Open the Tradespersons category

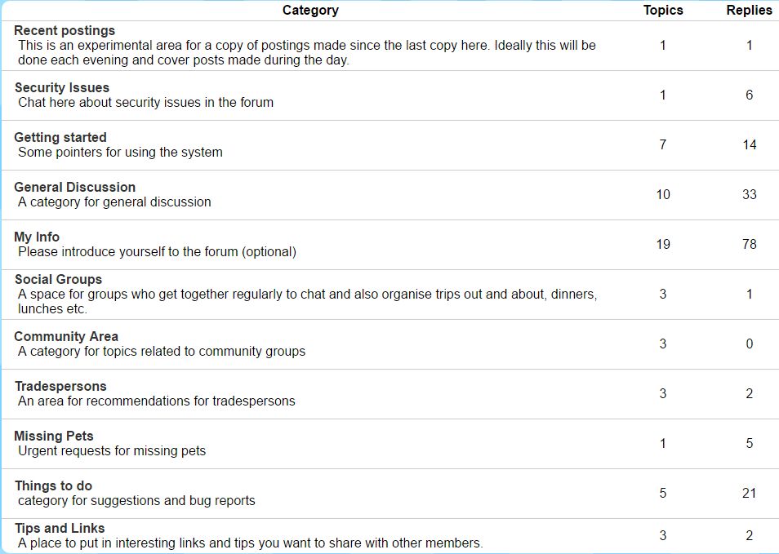[60, 386]
